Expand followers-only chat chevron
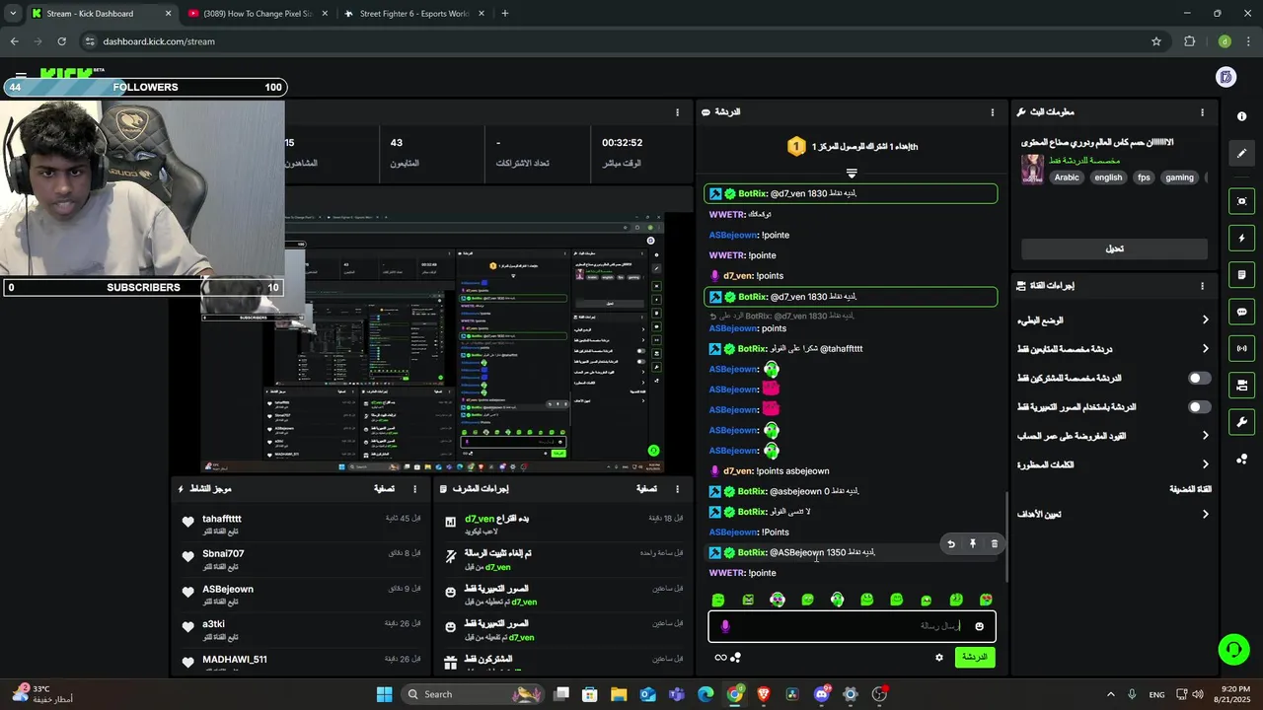The height and width of the screenshot is (710, 1263). coord(1205,348)
